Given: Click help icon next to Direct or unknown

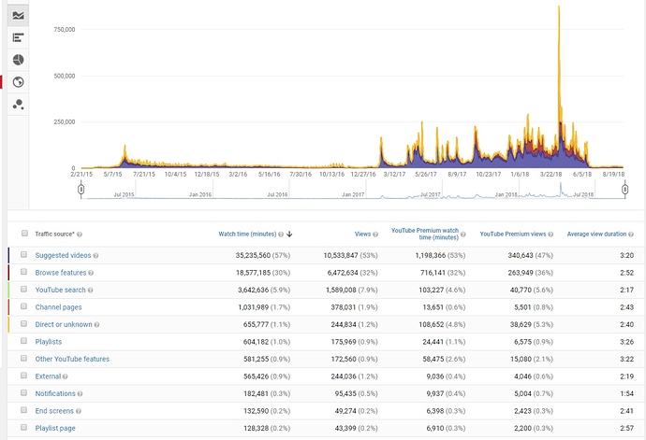Looking at the screenshot, I should pos(96,325).
